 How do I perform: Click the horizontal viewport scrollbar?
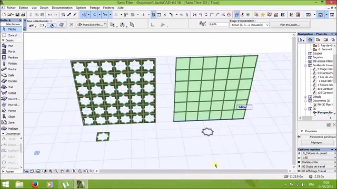(x=194, y=171)
